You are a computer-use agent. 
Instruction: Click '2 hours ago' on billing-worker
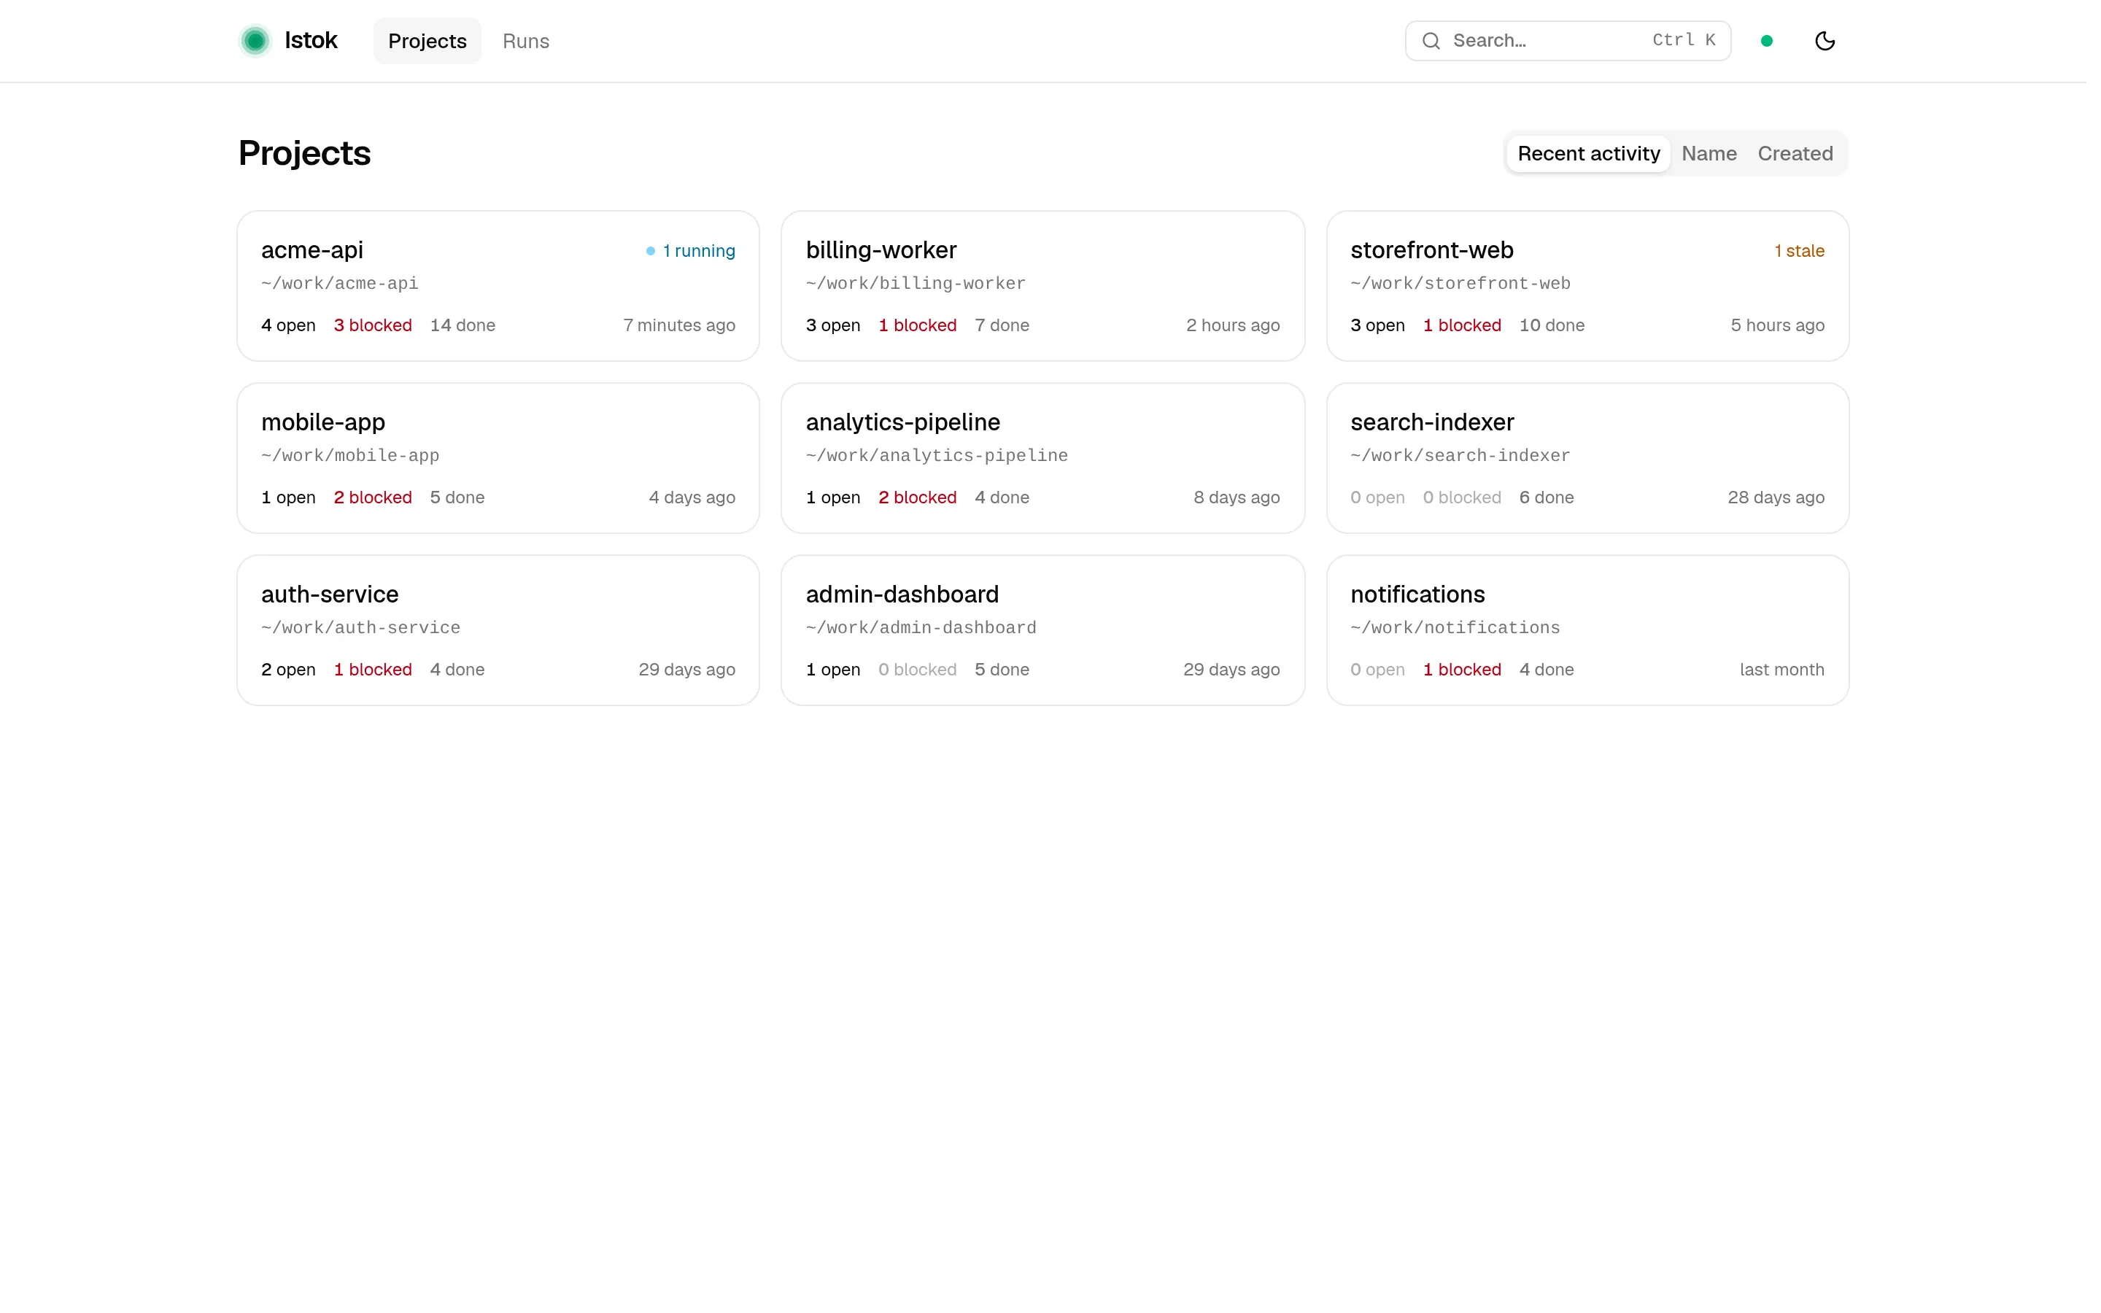click(1232, 325)
